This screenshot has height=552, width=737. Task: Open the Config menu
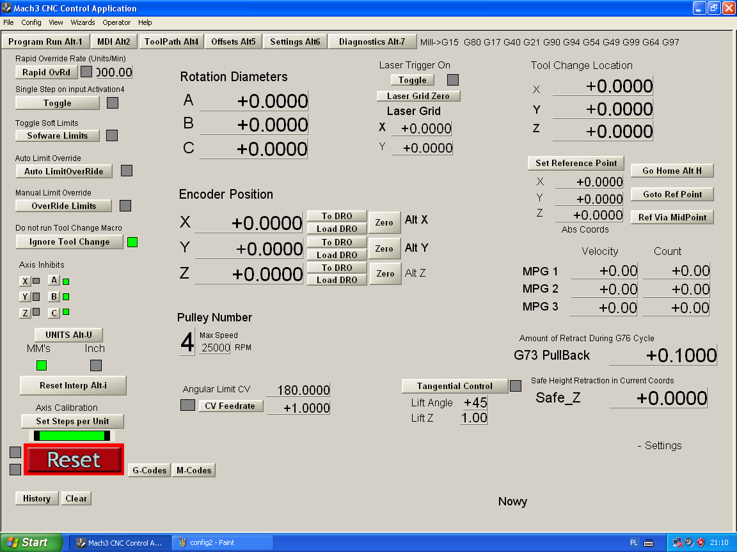(x=31, y=22)
